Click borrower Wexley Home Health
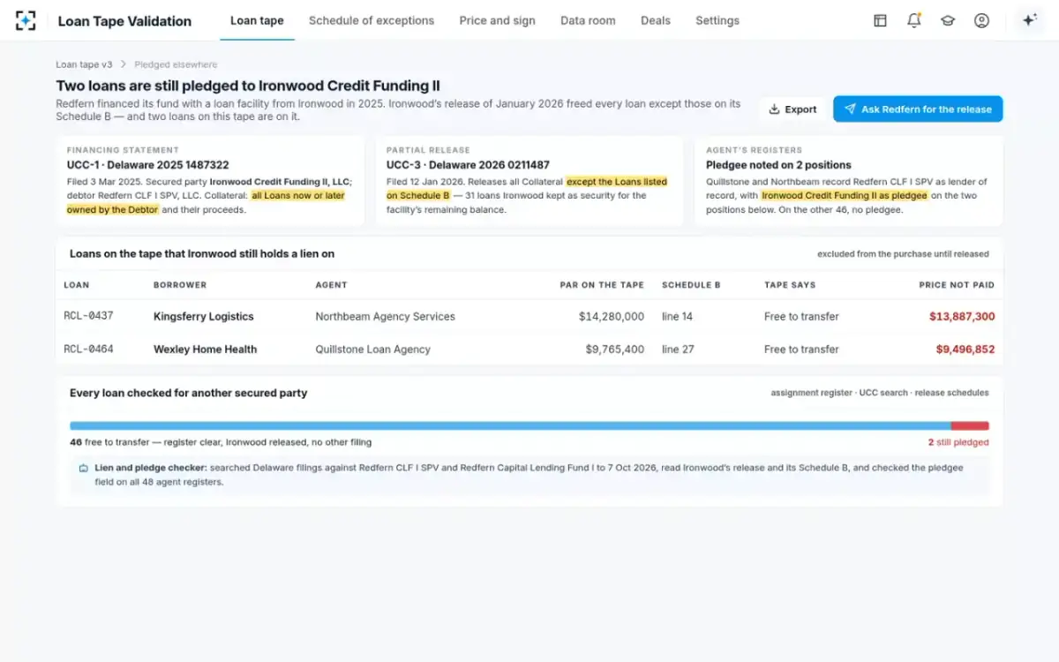 click(x=205, y=349)
